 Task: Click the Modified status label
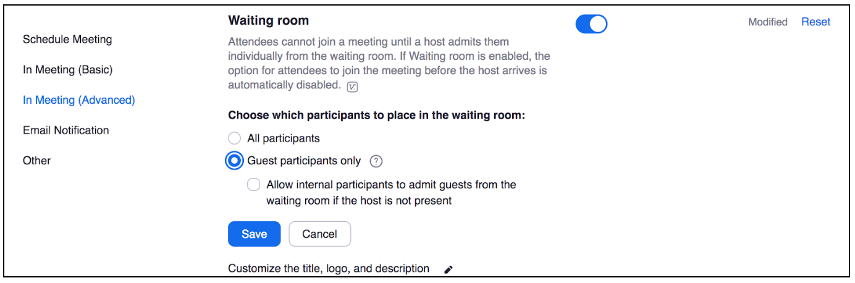[767, 22]
